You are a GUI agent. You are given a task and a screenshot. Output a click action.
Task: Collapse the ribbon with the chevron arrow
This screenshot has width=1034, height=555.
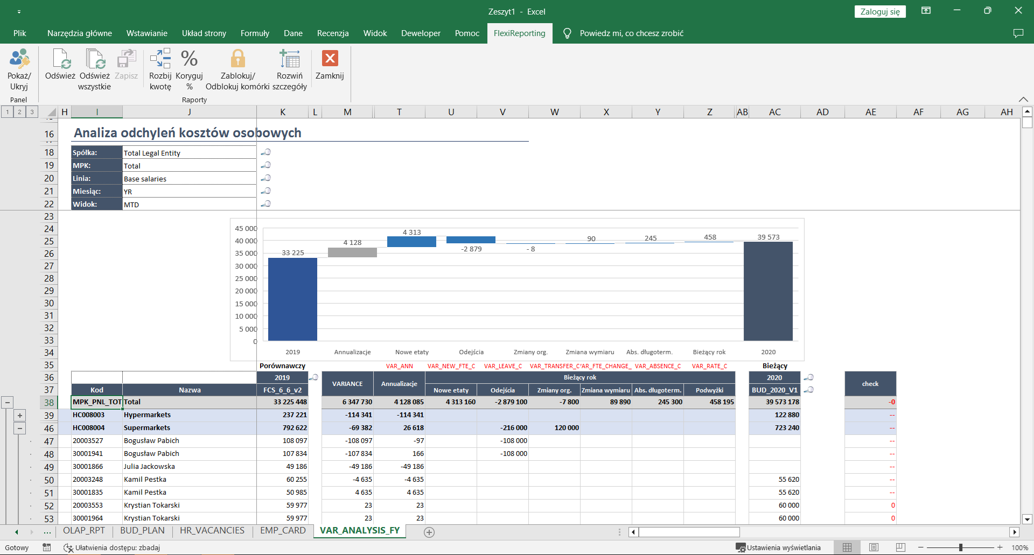pyautogui.click(x=1023, y=100)
